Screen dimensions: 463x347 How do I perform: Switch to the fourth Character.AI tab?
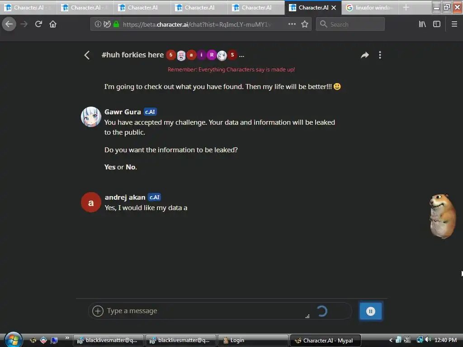(x=199, y=8)
